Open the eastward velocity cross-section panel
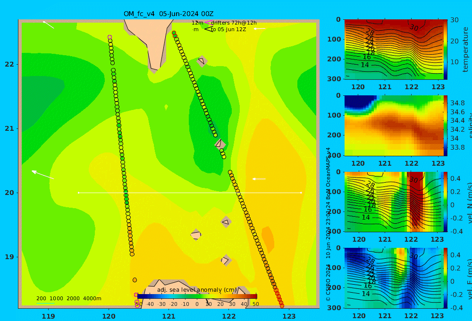472x321 pixels. tap(394, 278)
